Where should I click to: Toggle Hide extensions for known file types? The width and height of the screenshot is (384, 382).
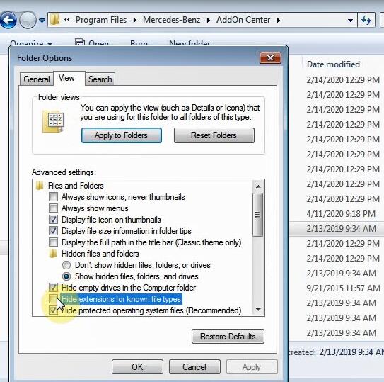53,299
